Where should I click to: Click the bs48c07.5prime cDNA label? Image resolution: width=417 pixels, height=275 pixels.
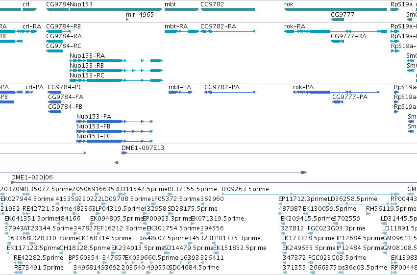(164, 238)
